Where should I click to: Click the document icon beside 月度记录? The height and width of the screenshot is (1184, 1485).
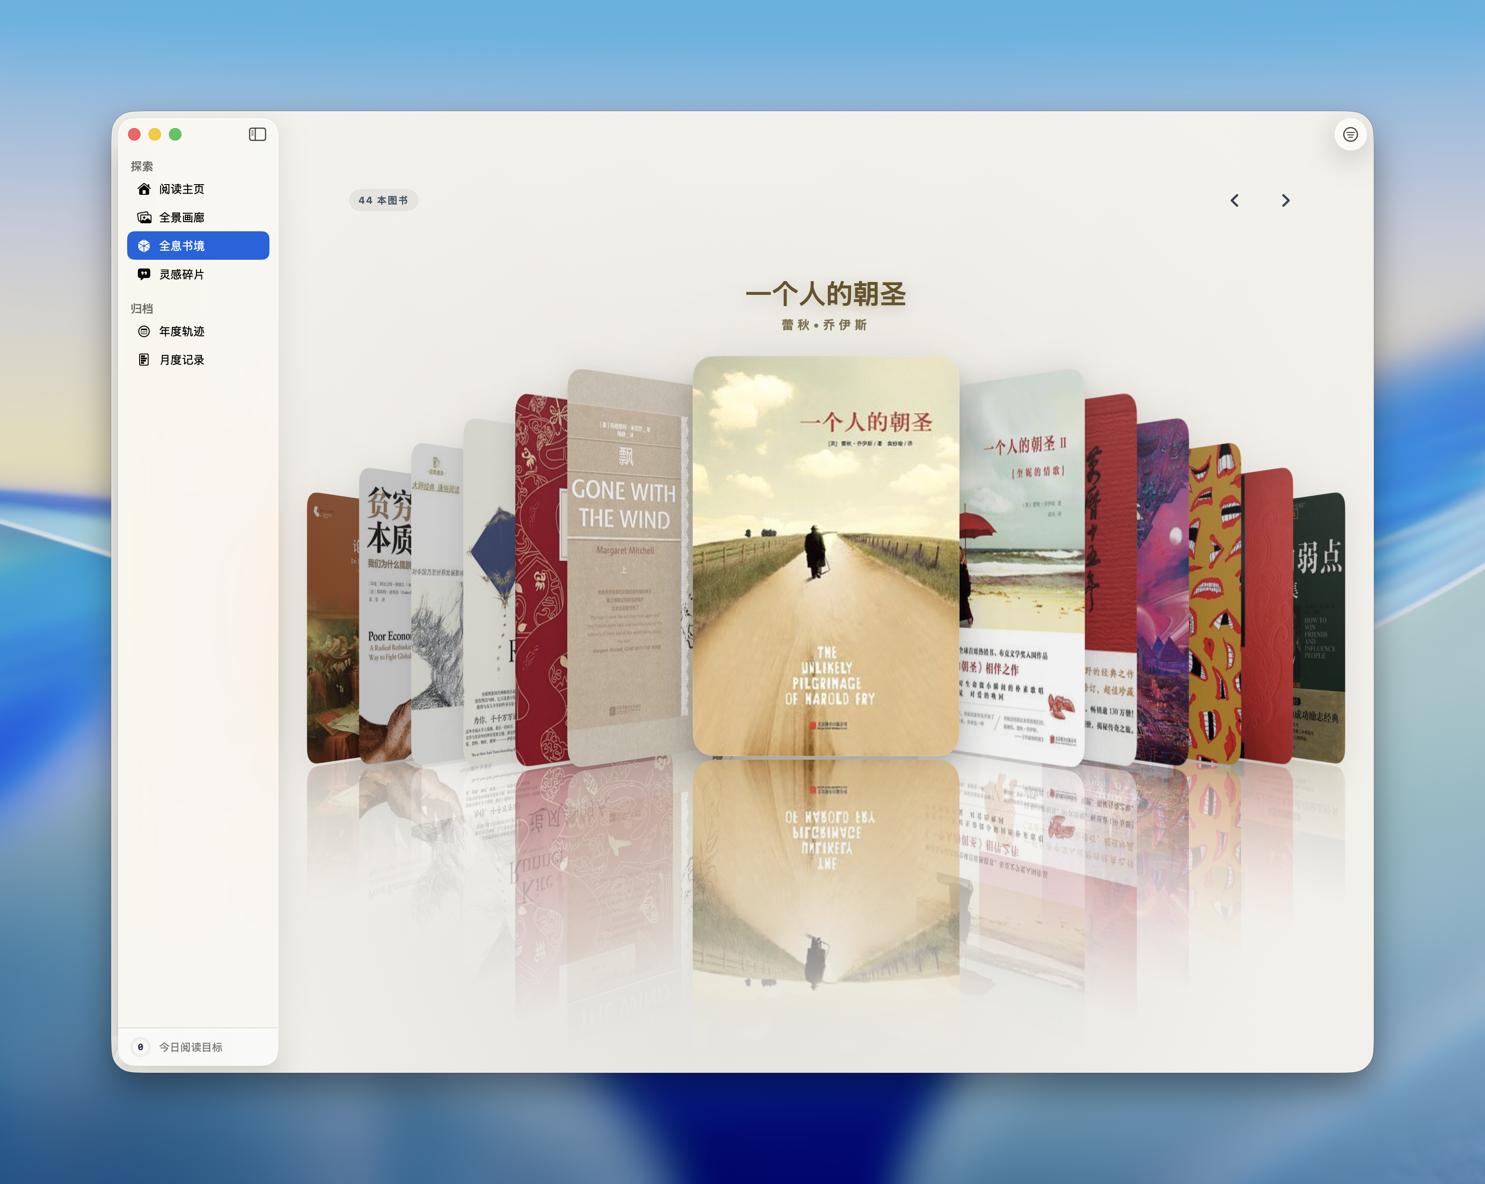144,360
